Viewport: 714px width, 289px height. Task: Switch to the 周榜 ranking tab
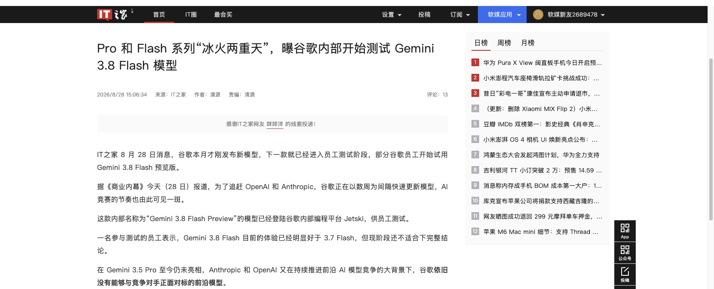pos(504,43)
